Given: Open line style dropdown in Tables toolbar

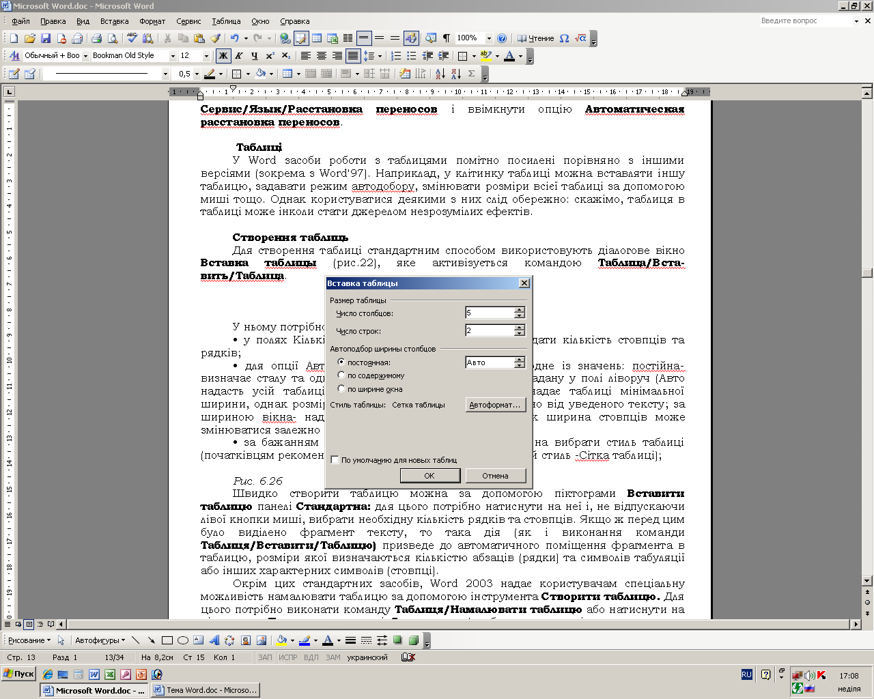Looking at the screenshot, I should tap(165, 74).
